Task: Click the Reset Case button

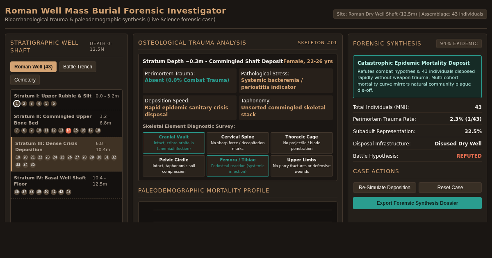Action: (450, 188)
